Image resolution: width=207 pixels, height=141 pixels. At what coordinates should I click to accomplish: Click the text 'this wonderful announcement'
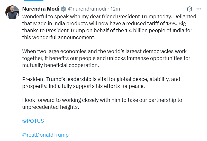tap(59, 38)
